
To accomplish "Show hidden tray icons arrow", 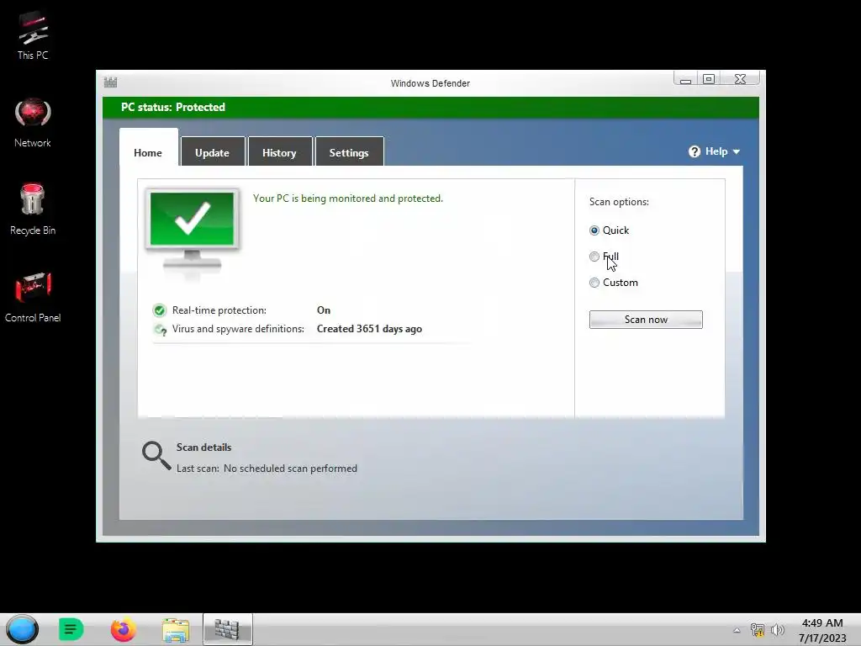I will 737,630.
